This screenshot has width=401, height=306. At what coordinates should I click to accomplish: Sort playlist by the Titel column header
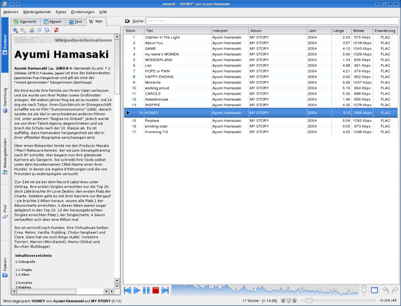coord(178,31)
